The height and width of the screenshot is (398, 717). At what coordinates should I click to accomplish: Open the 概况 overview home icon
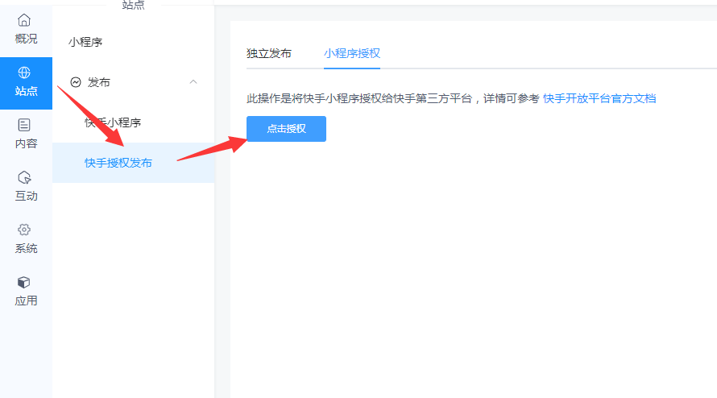(x=24, y=20)
